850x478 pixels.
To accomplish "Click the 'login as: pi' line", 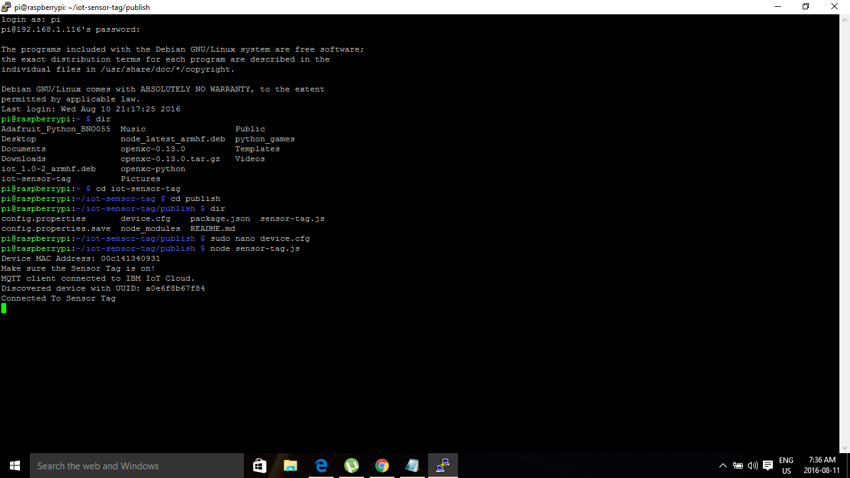I will pos(31,19).
